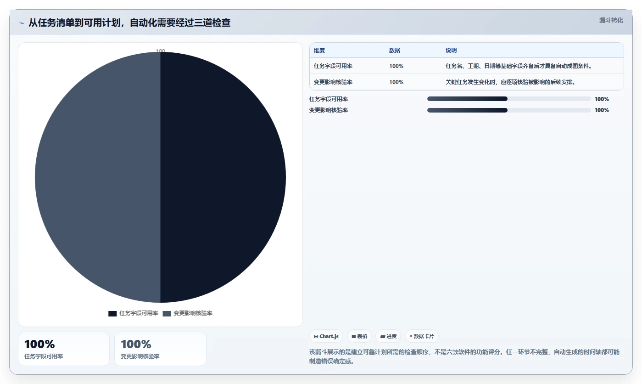Click description starting 任务名、工期、日期
The image size is (642, 384).
click(x=519, y=66)
